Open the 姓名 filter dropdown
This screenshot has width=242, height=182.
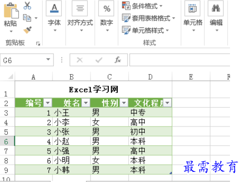pyautogui.click(x=86, y=103)
